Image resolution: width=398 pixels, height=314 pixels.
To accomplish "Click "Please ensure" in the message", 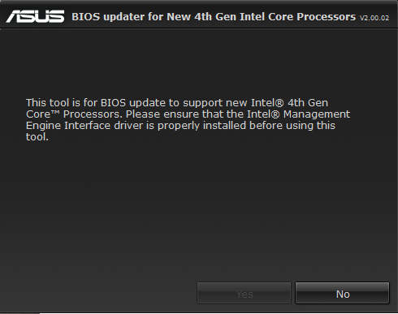I will click(x=143, y=114).
